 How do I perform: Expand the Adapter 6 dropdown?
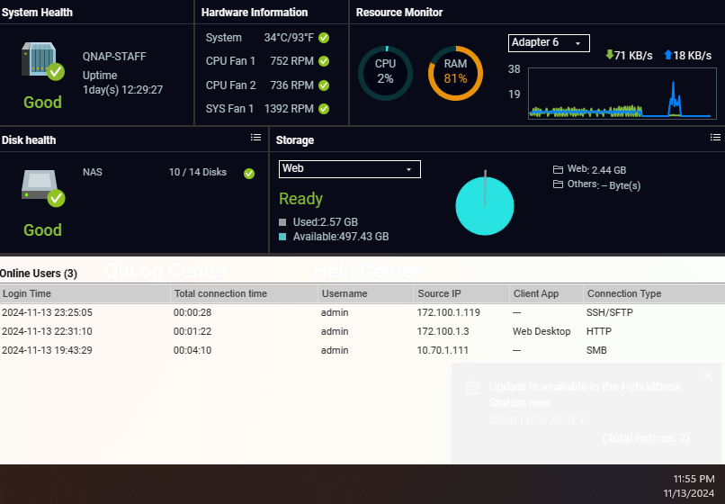click(x=549, y=43)
